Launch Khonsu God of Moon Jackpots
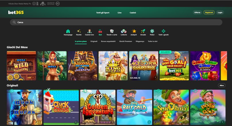The image size is (232, 126). (83, 66)
